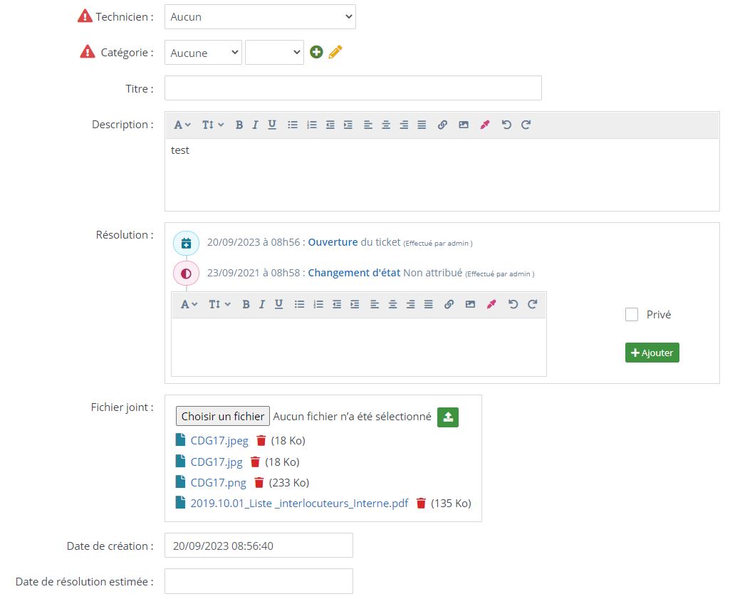
Task: Align right in Résolution editor
Action: (411, 304)
